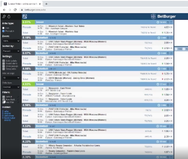
Task: Click the 5.51% Soccer arb header
Action: (98, 22)
